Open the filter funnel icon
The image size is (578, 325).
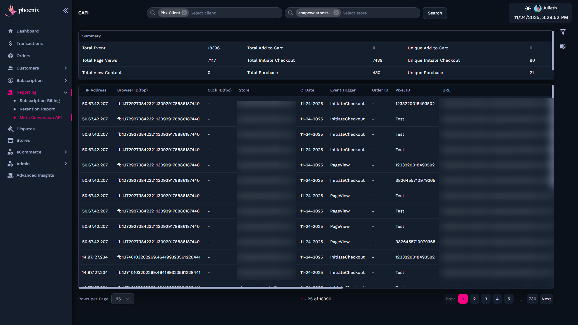[563, 32]
